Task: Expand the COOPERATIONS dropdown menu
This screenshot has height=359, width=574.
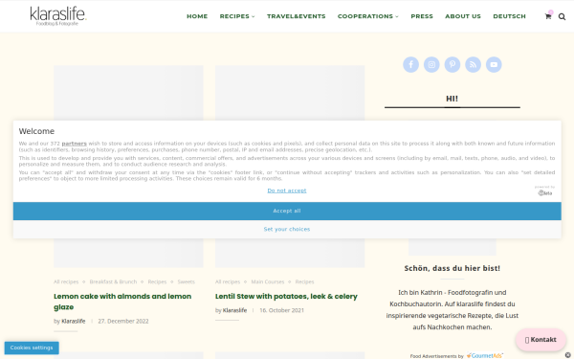Action: (x=368, y=16)
